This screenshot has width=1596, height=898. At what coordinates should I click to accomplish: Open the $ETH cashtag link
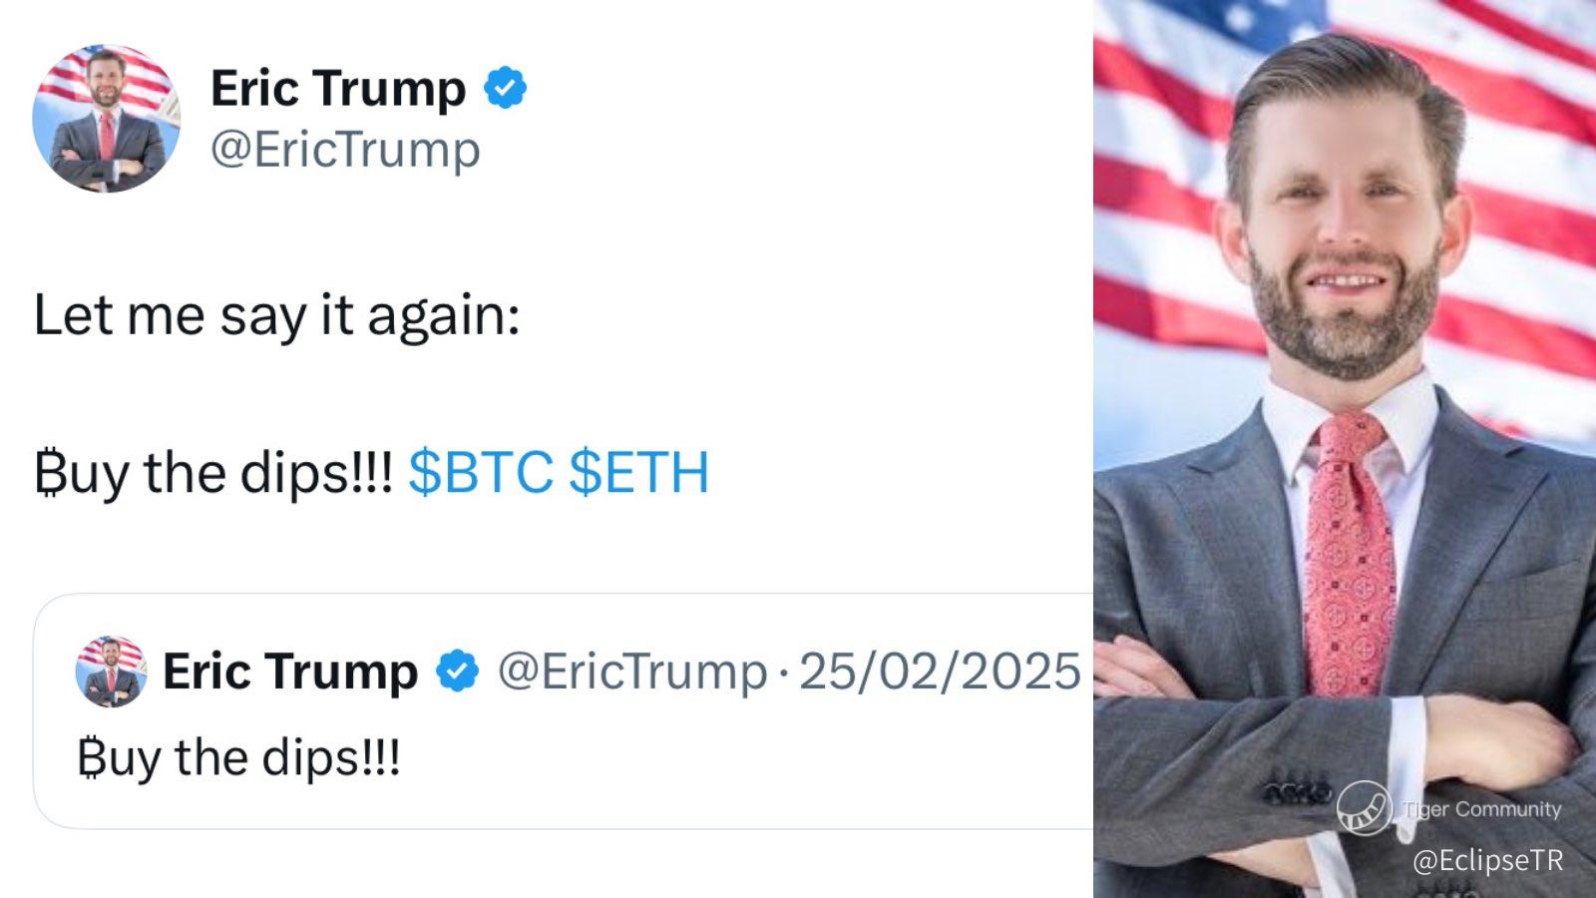pos(638,472)
